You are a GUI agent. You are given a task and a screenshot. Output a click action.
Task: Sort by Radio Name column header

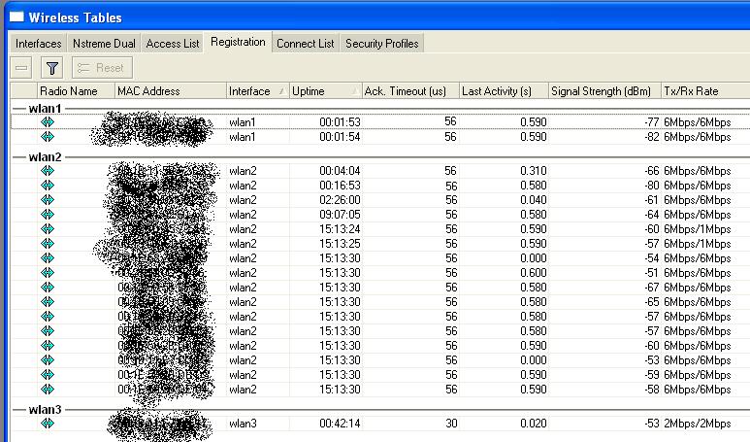76,91
